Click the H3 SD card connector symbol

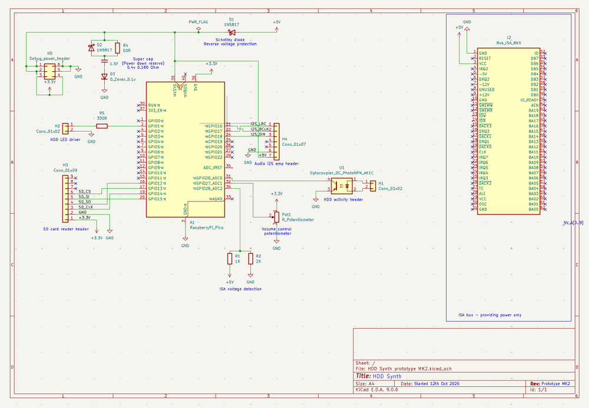tap(66, 198)
